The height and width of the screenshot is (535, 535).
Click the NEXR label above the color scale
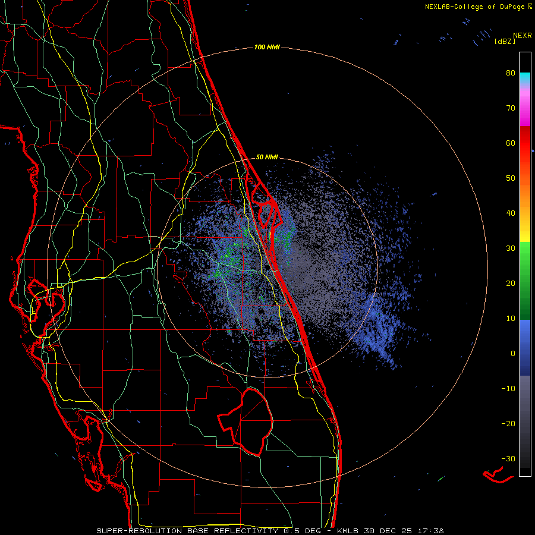tap(522, 36)
